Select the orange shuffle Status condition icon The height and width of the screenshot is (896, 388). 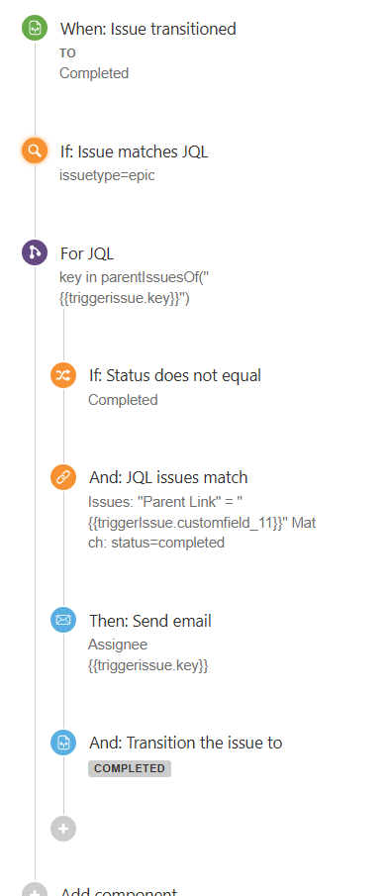point(63,375)
